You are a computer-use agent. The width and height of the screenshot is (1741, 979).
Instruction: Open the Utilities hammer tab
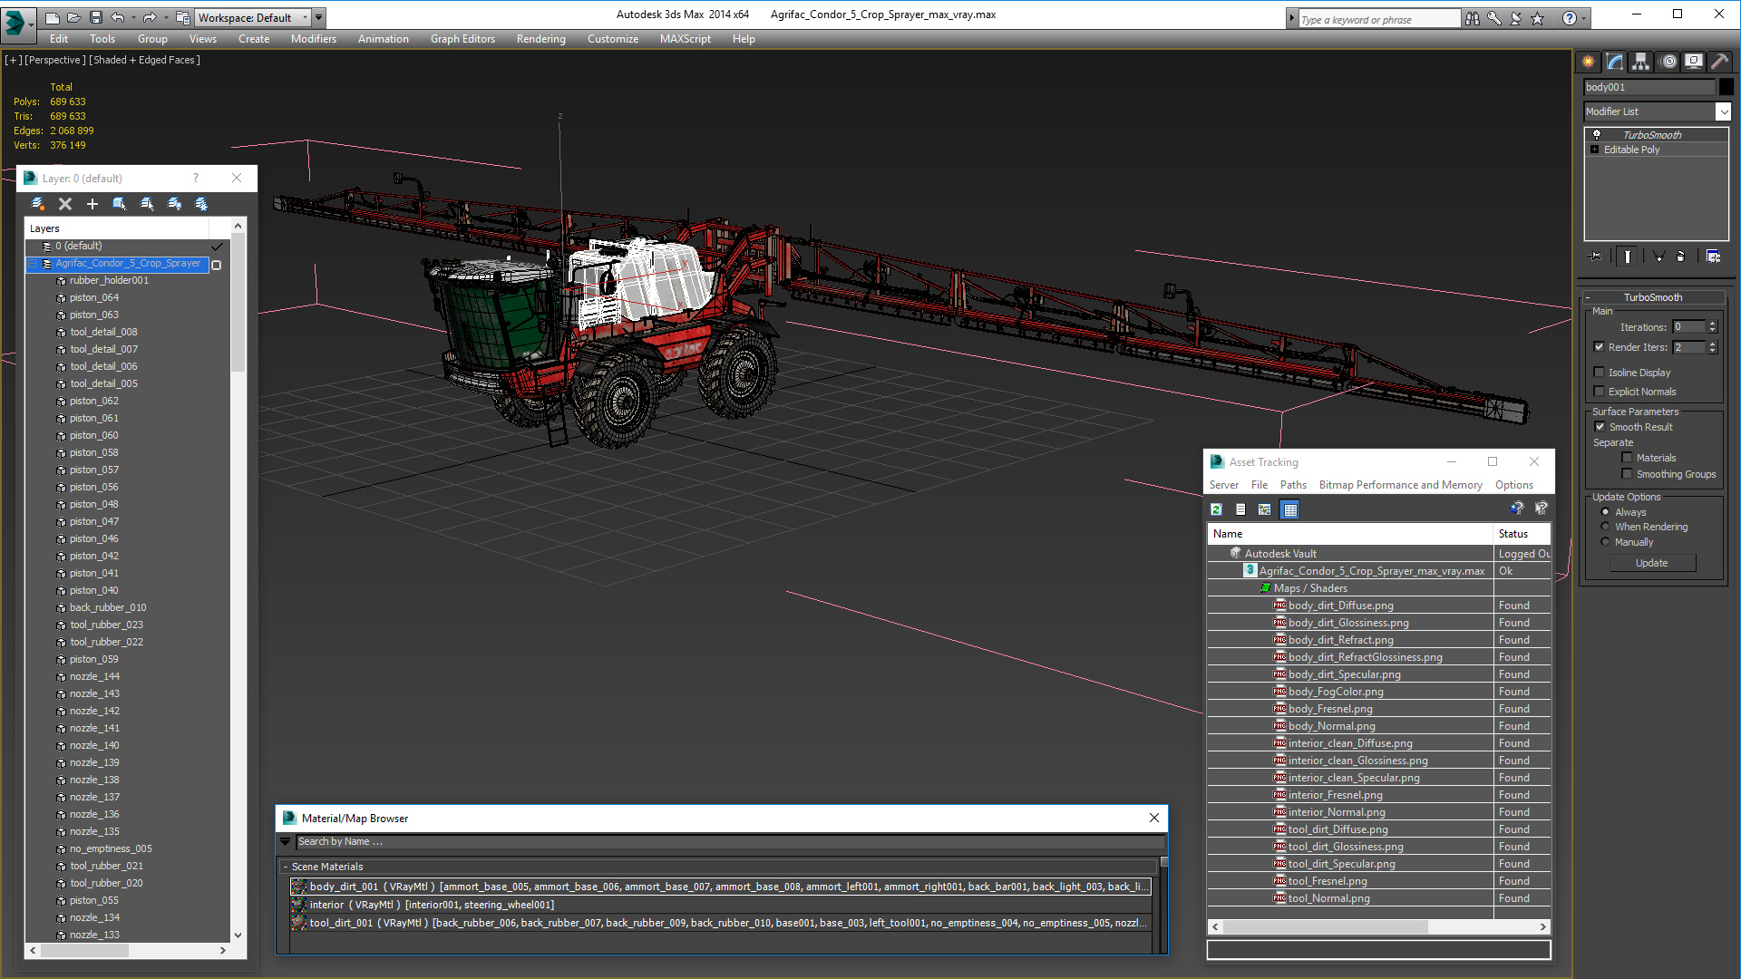tap(1719, 62)
